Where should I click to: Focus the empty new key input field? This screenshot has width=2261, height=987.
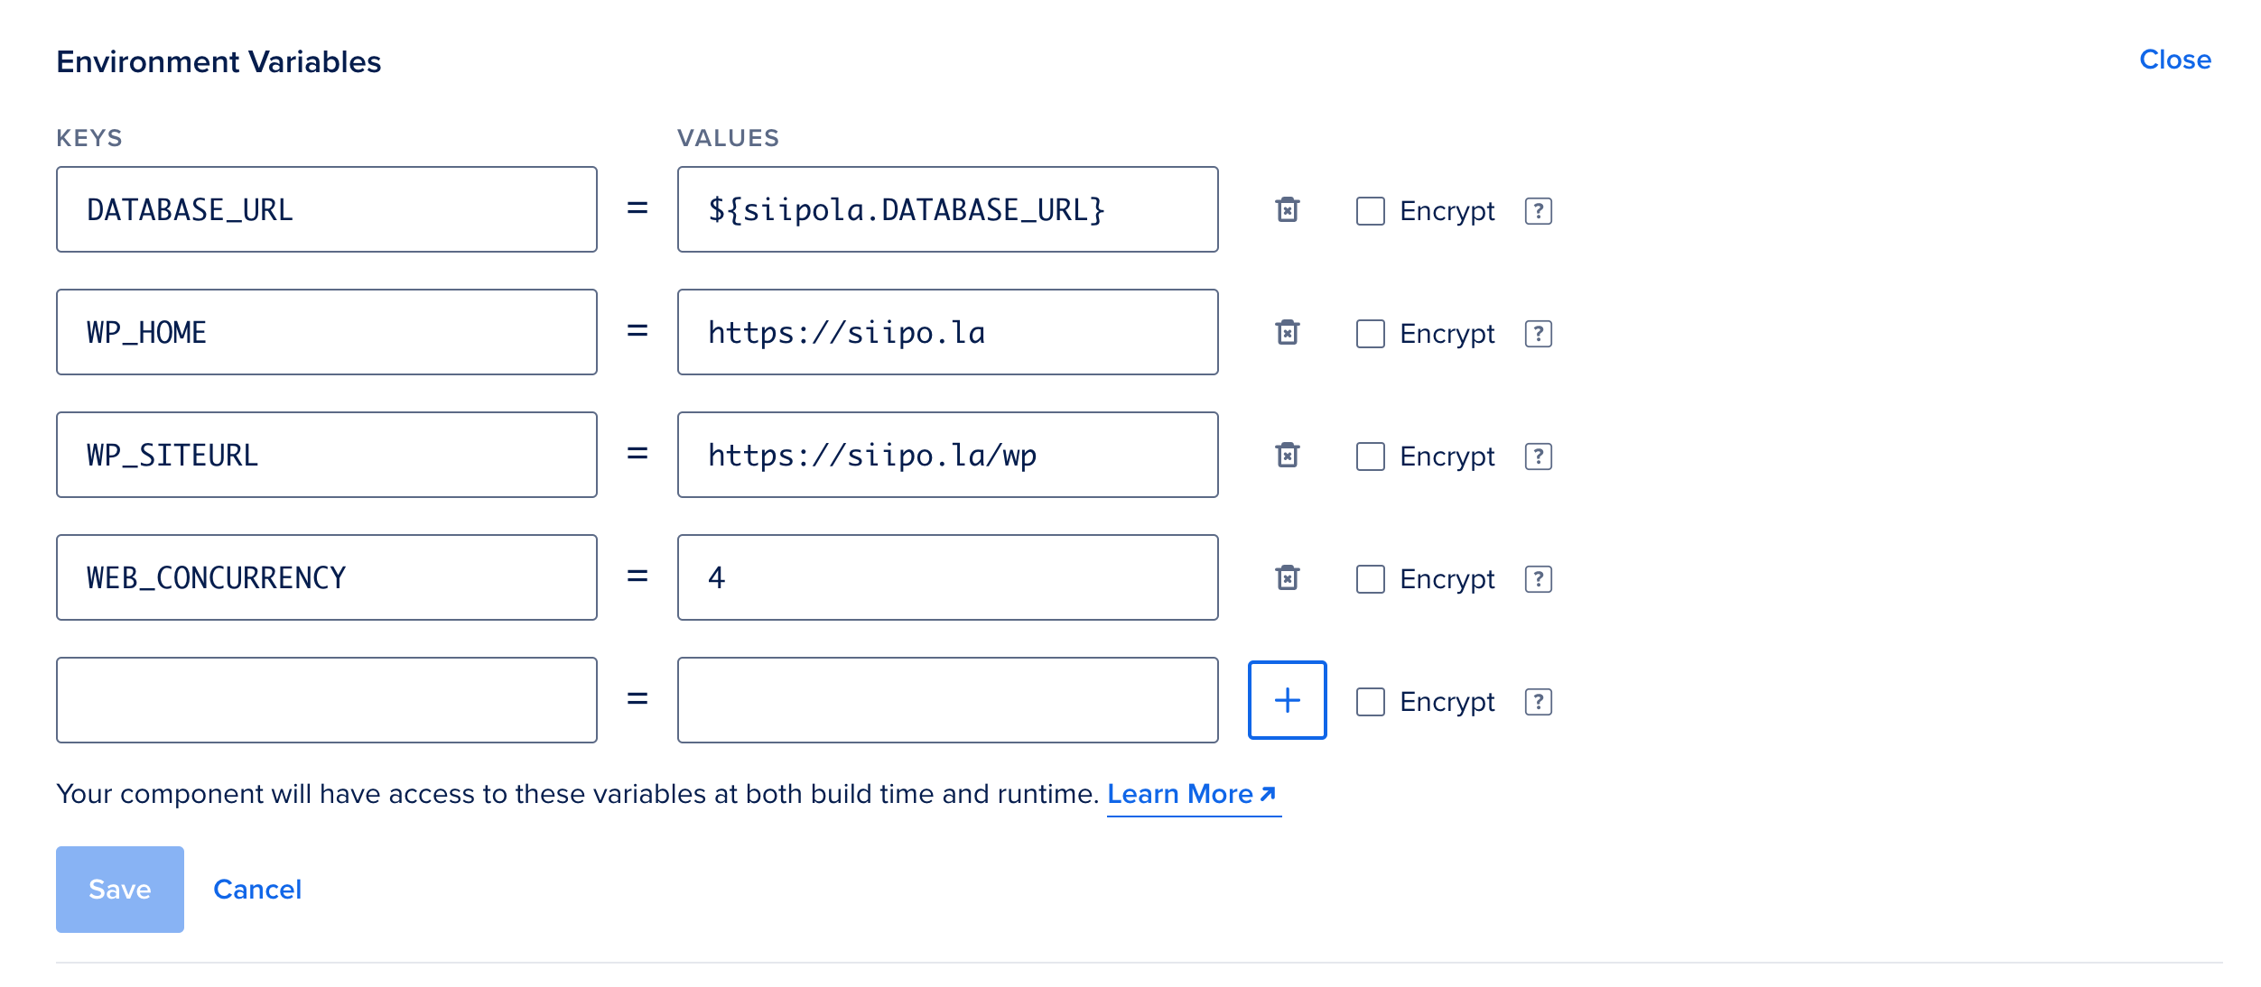click(x=326, y=700)
